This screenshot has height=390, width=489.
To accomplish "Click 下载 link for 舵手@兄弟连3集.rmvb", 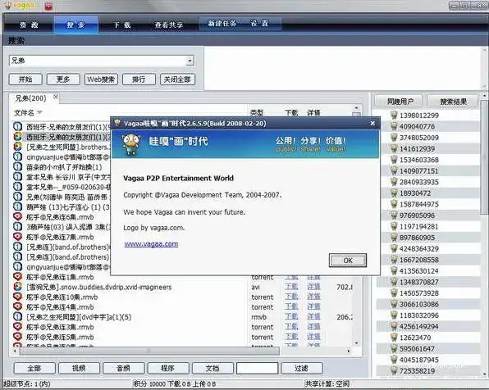I will coord(291,327).
